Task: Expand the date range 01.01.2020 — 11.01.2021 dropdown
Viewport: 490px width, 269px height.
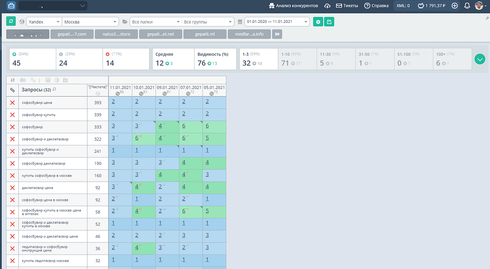Action: 277,22
